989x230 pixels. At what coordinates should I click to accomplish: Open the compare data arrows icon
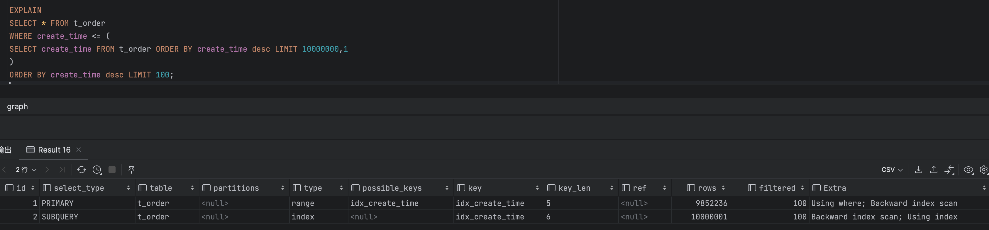point(949,170)
